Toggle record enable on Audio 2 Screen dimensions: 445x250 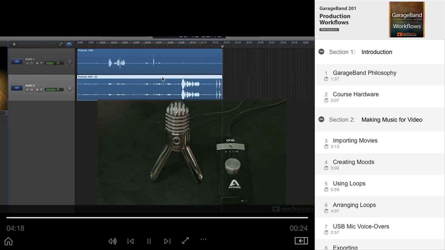pos(37,90)
